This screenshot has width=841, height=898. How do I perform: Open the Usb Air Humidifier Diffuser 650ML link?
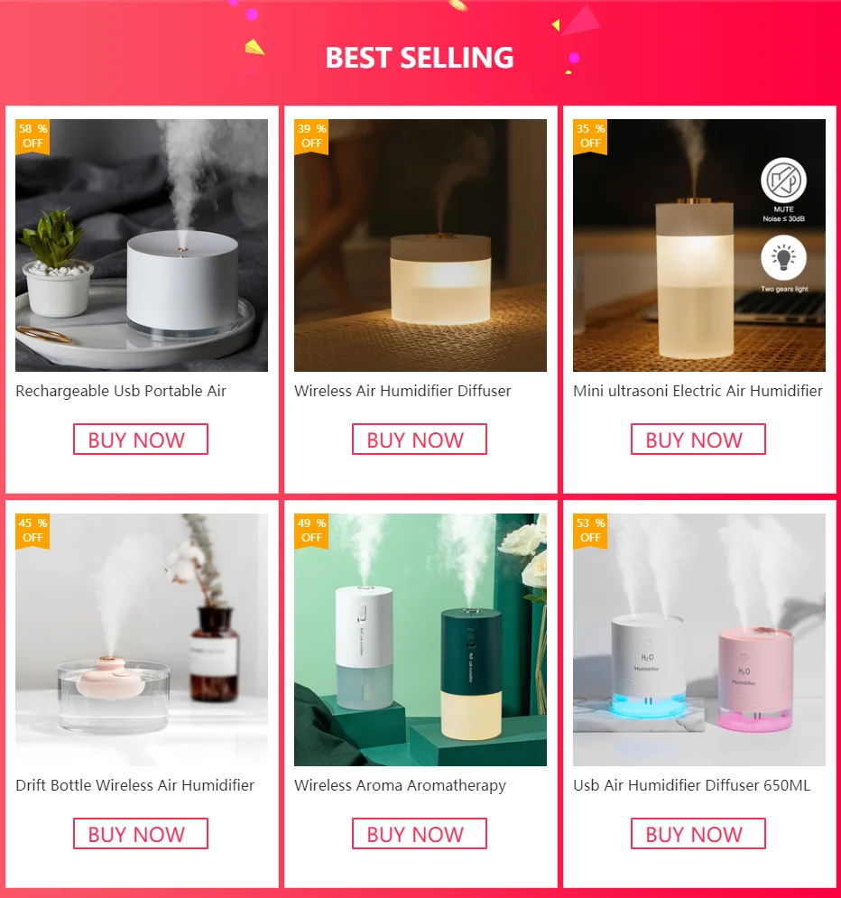691,785
